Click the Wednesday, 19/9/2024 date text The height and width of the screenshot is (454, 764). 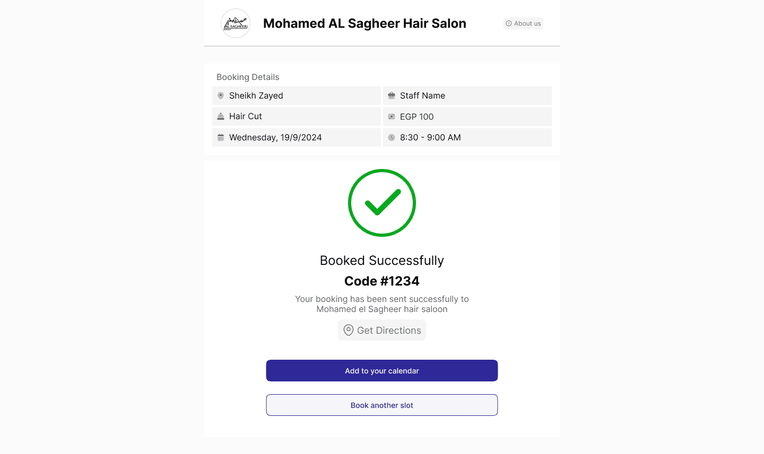[x=275, y=137]
